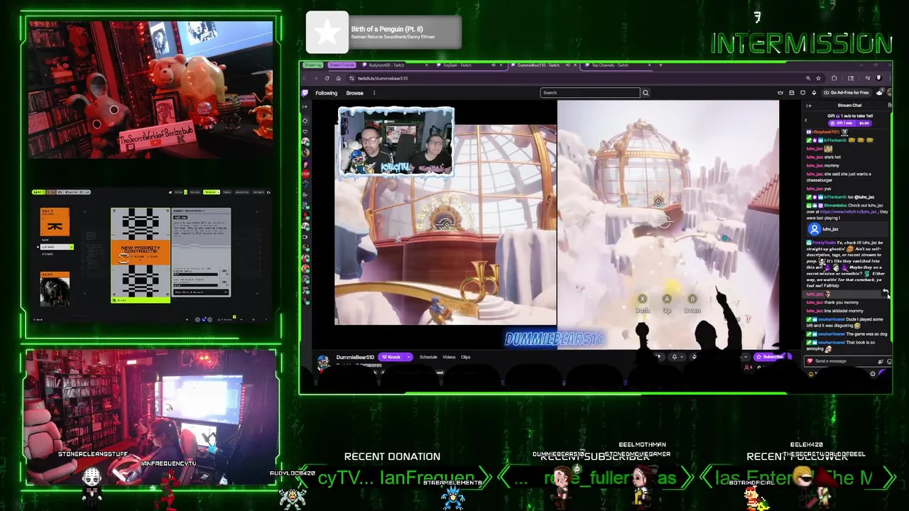Click the browser home icon

point(337,78)
